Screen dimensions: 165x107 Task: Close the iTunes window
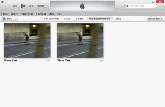[160, 2]
